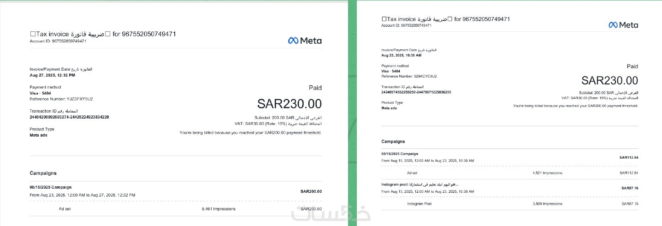Screen dimensions: 662x226
Task: Click the bold invoice date Aug 27, 2025, 12:32 PM
Action: (52, 75)
